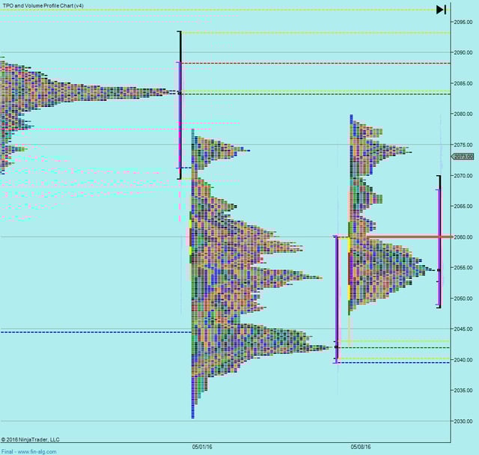Click the 2035.00 price axis label
Screen dimensions: 479x455
tap(464, 391)
